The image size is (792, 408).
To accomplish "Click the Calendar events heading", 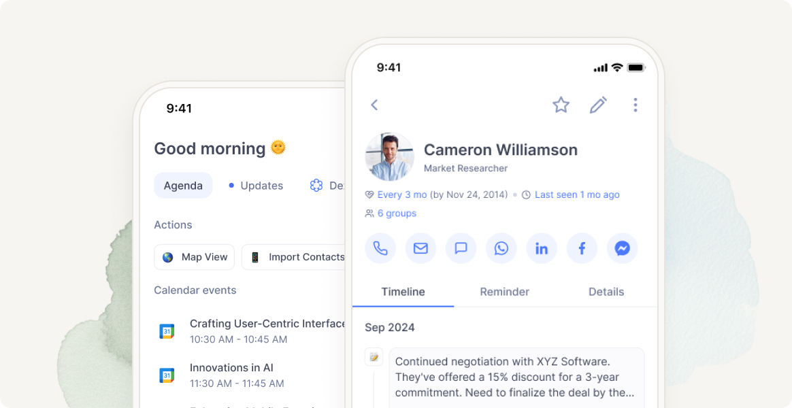I will coord(195,290).
